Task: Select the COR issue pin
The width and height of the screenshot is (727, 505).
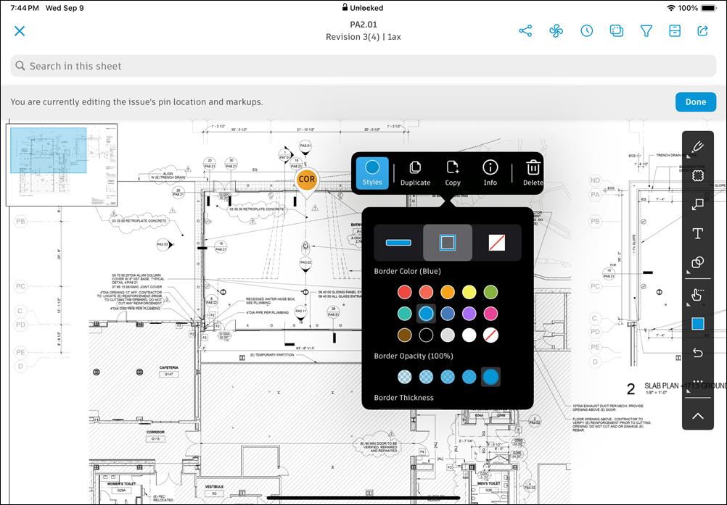Action: tap(306, 181)
